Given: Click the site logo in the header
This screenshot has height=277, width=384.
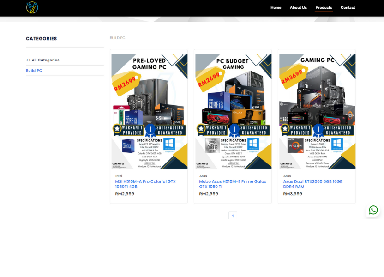Looking at the screenshot, I should coord(32,7).
